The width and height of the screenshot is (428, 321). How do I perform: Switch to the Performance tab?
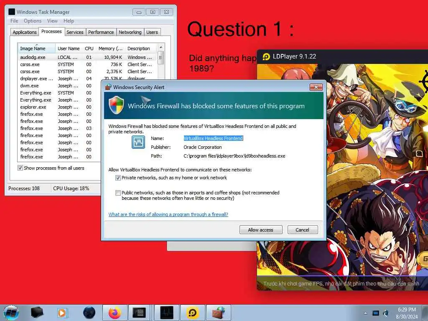coord(101,32)
